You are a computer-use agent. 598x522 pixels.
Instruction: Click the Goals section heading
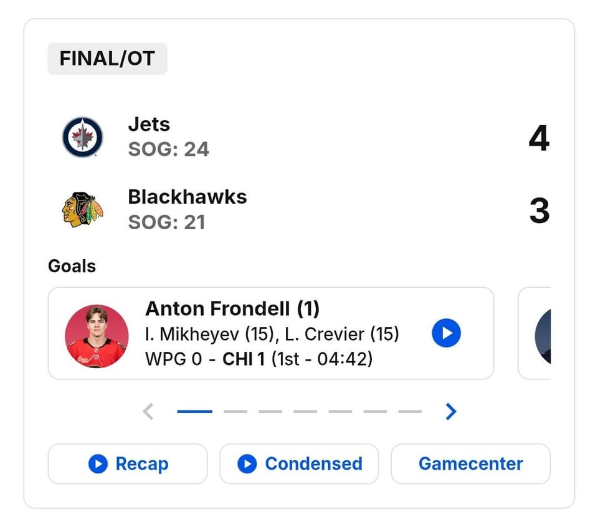click(72, 266)
